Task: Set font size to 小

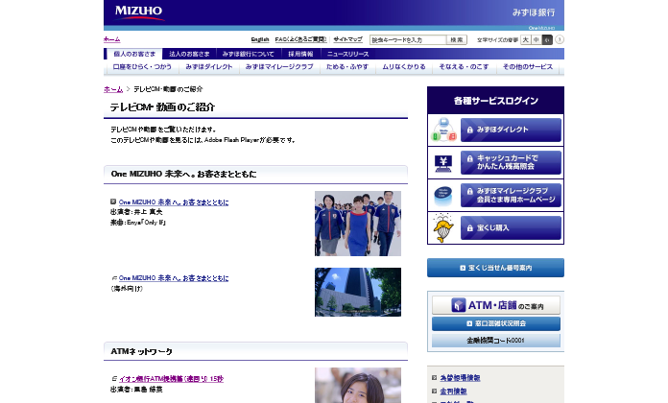Action: (x=547, y=39)
